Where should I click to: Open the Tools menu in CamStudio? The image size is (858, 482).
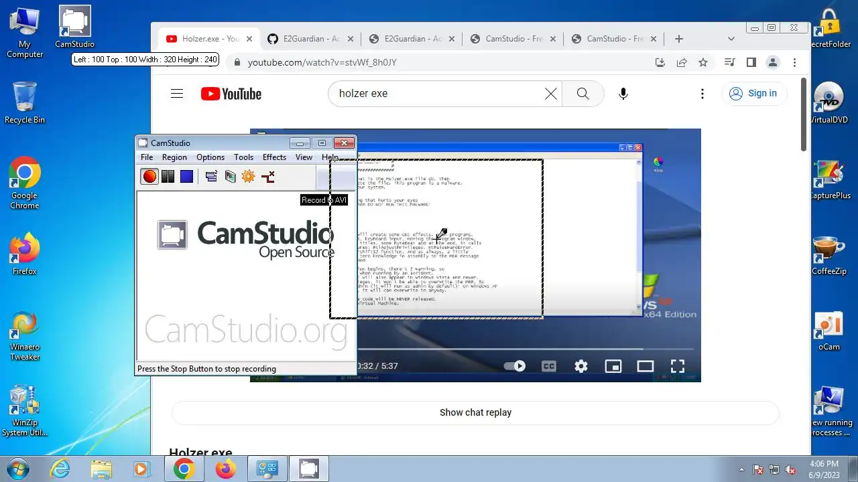243,157
